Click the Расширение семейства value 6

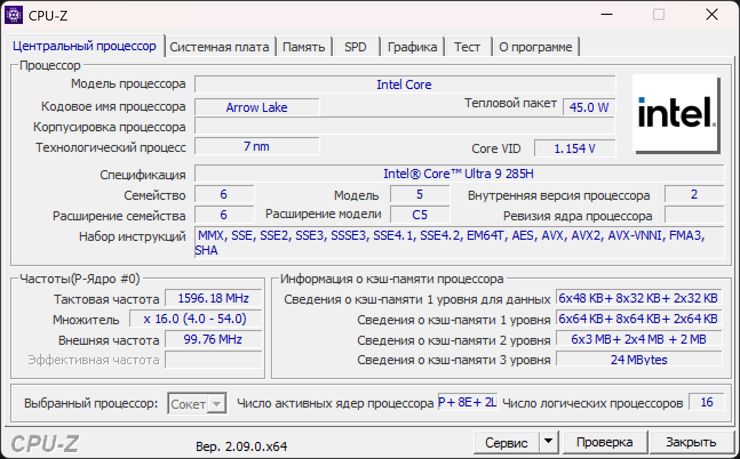(224, 215)
